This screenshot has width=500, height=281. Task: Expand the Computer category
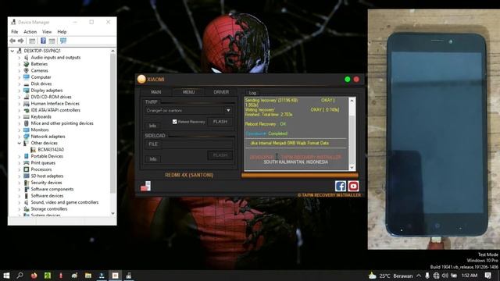pos(19,77)
